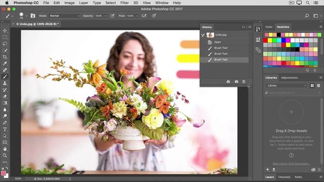
Task: Select the Rectangular Marquee tool
Action: (5, 37)
